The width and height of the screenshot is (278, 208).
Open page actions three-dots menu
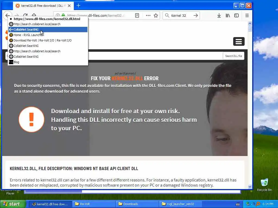(x=148, y=15)
